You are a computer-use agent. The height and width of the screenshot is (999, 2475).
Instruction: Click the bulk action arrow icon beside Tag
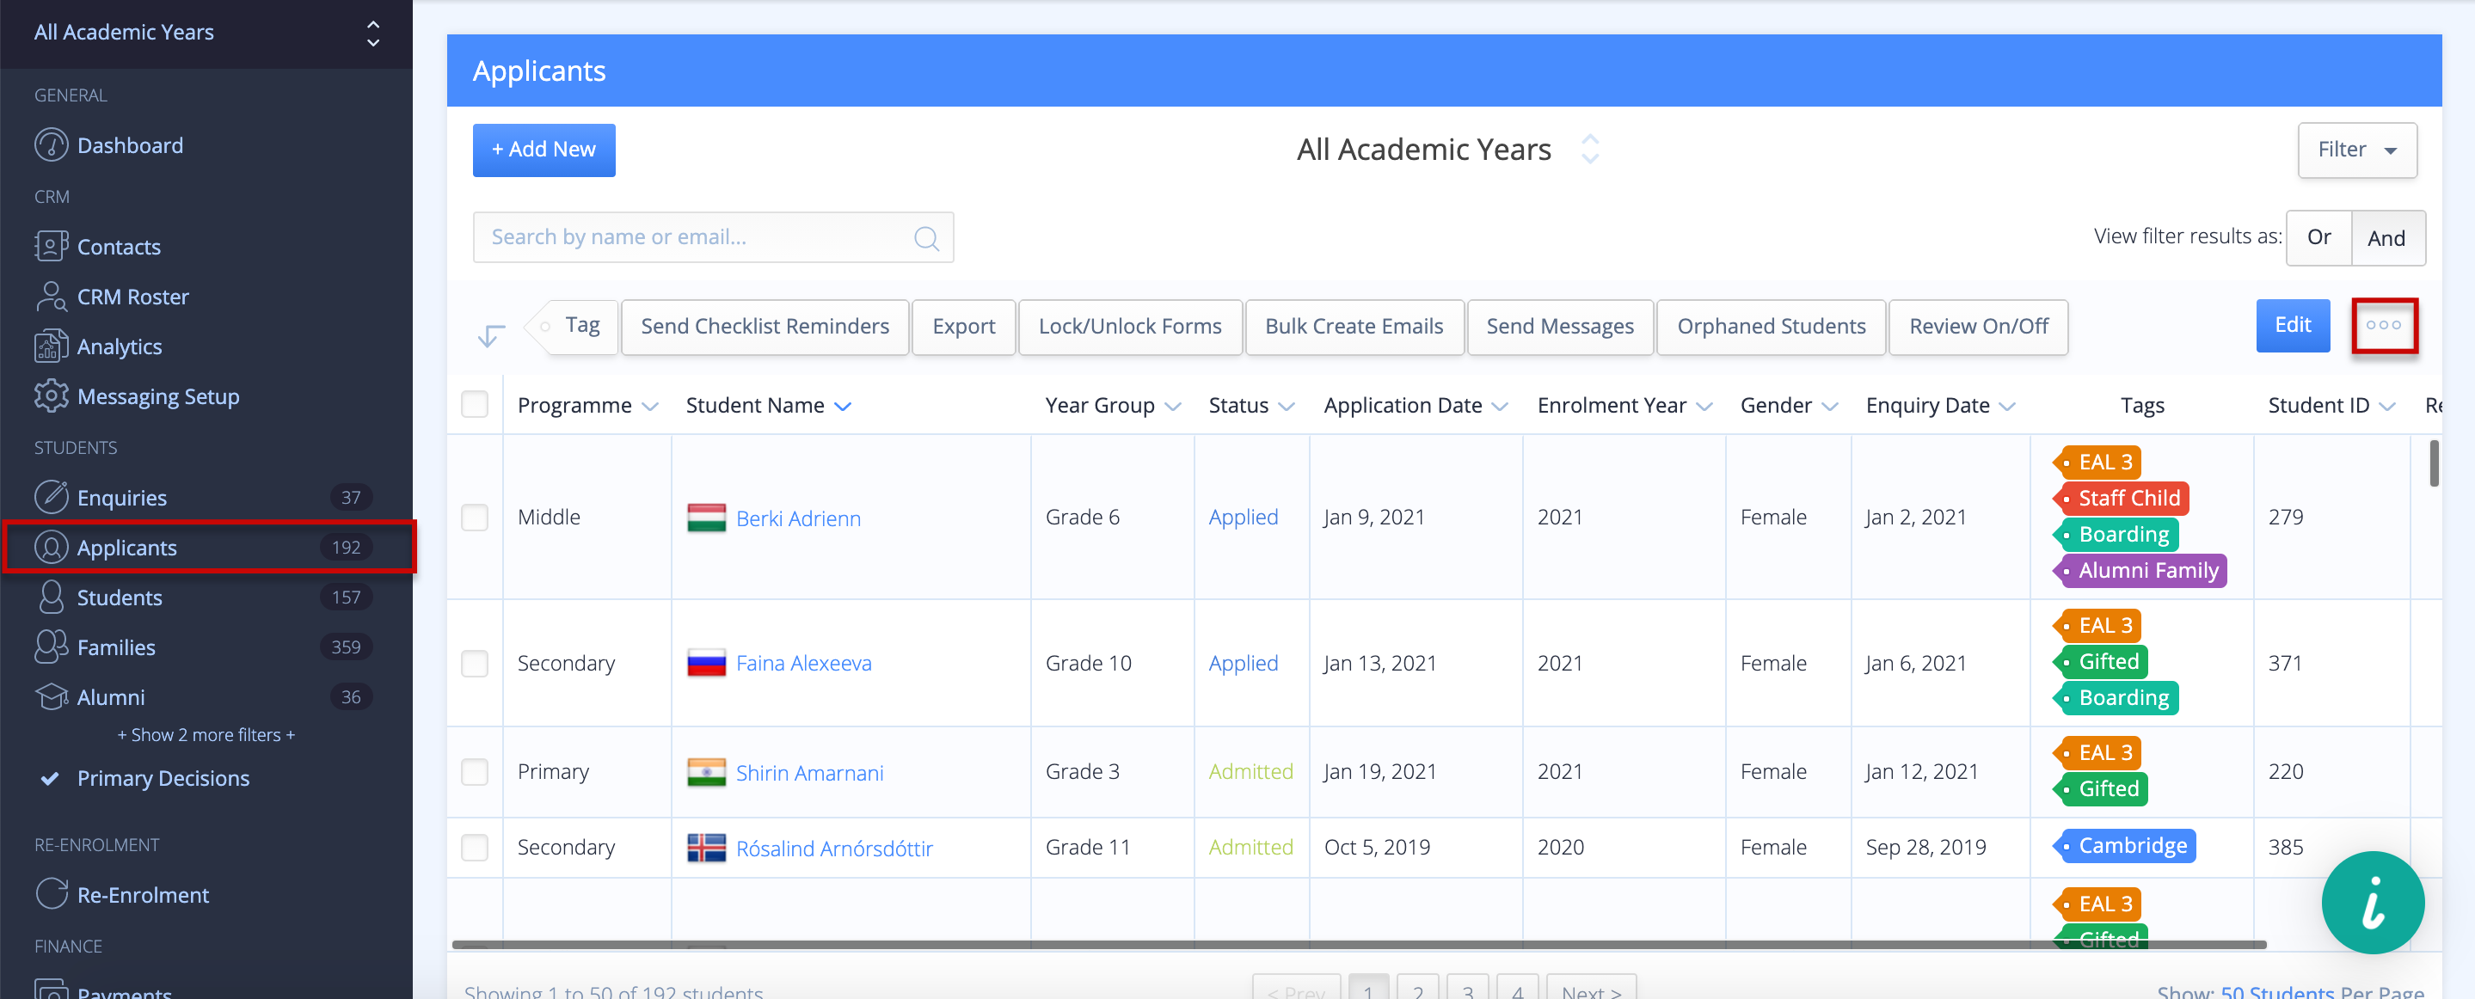tap(491, 334)
